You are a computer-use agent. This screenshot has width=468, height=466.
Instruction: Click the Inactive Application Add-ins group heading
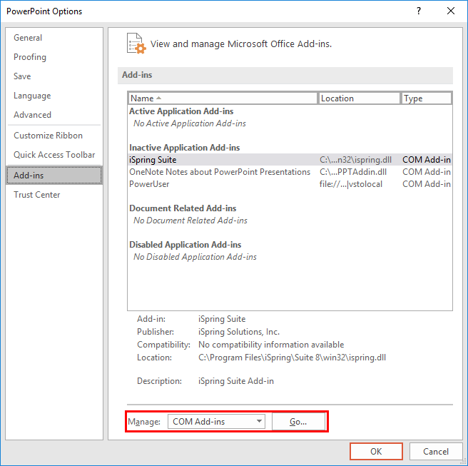click(x=185, y=148)
